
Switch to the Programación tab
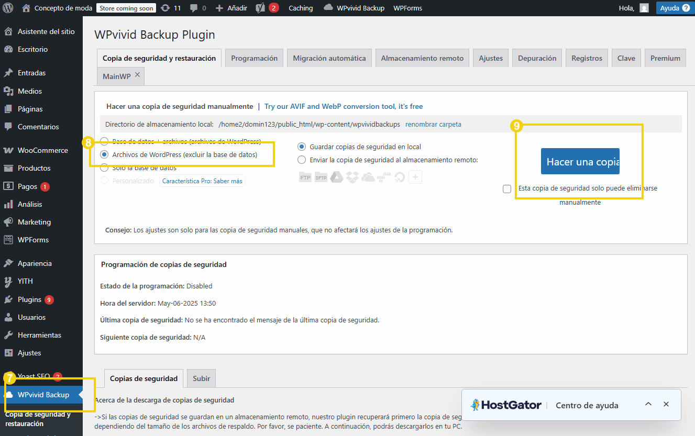(255, 58)
